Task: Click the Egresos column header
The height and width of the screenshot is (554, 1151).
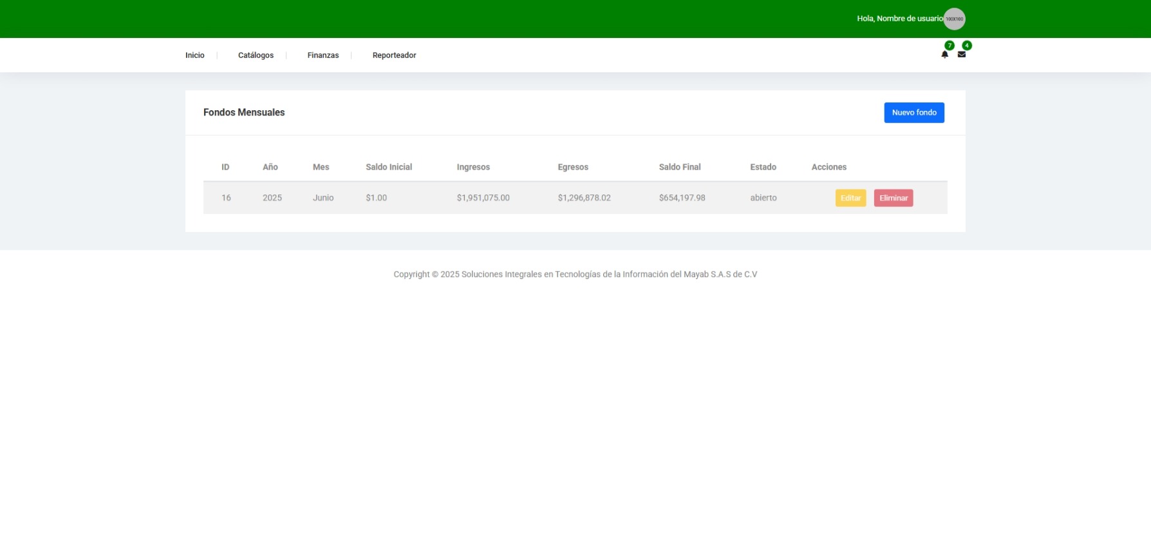Action: [573, 167]
